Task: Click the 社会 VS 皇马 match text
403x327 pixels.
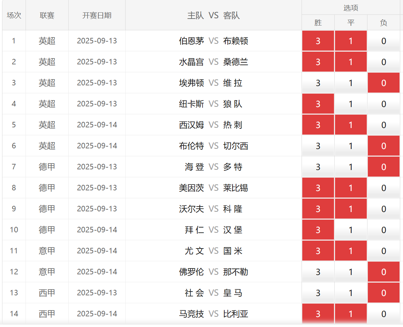Action: pyautogui.click(x=213, y=293)
